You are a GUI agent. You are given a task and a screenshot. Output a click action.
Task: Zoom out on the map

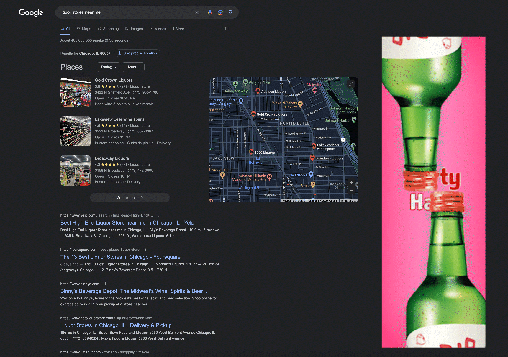[351, 191]
